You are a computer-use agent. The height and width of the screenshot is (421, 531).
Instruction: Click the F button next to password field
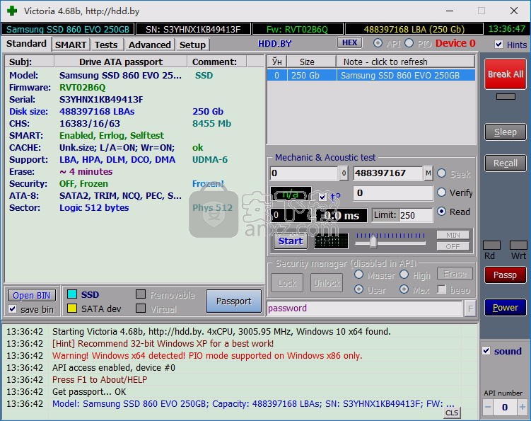(470, 308)
